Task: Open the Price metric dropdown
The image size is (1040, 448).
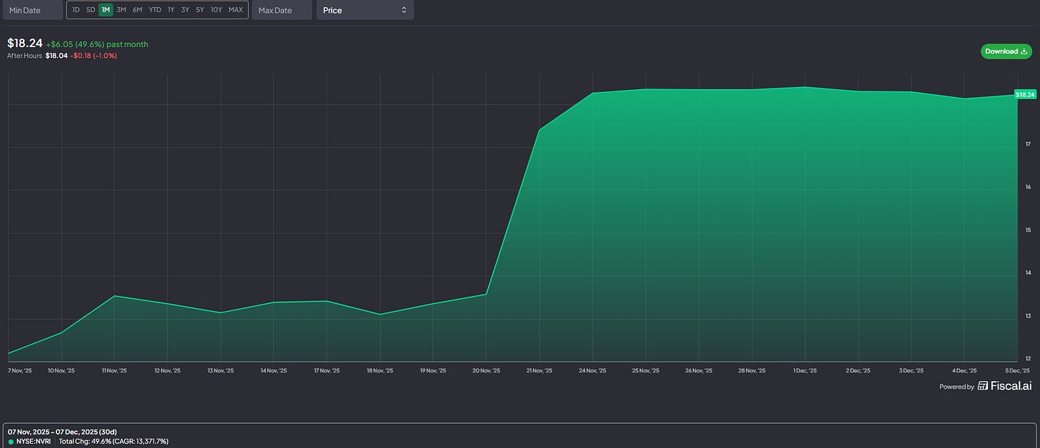Action: pyautogui.click(x=365, y=10)
